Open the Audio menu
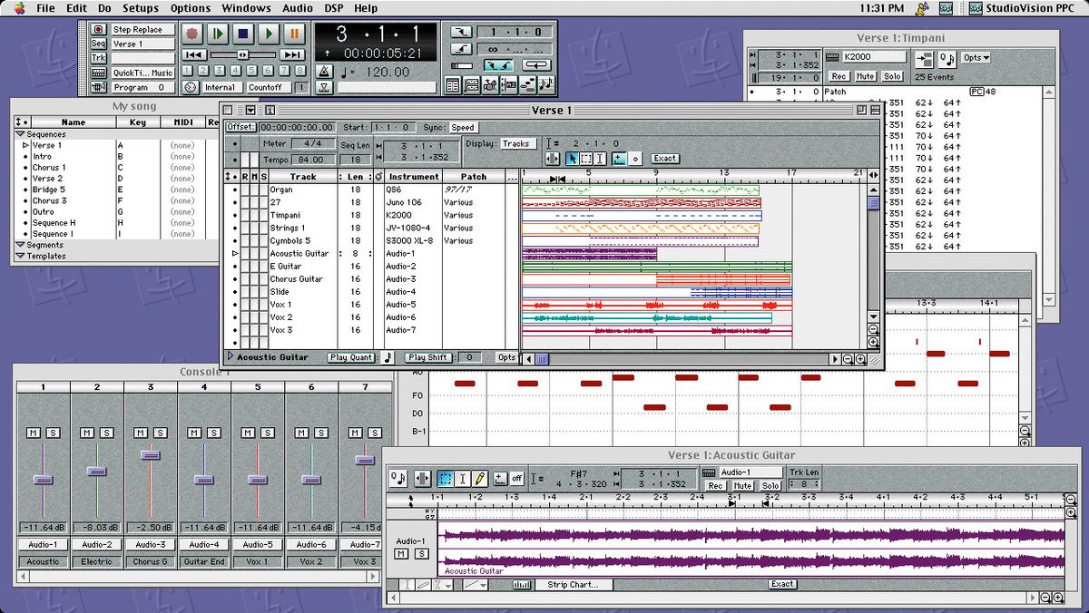 tap(296, 8)
